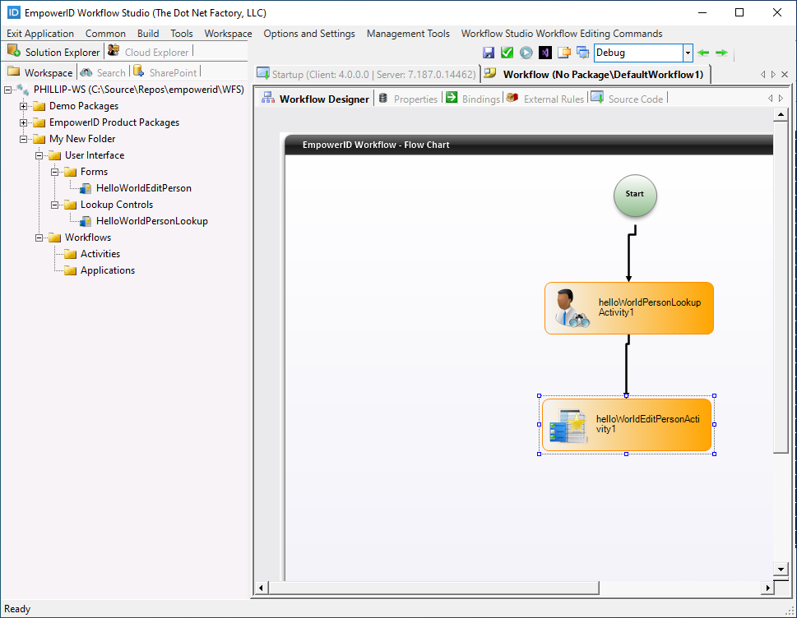The width and height of the screenshot is (797, 618).
Task: Collapse the Lookup Controls folder
Action: coord(55,205)
